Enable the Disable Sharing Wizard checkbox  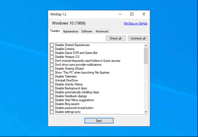pyautogui.click(x=52, y=69)
